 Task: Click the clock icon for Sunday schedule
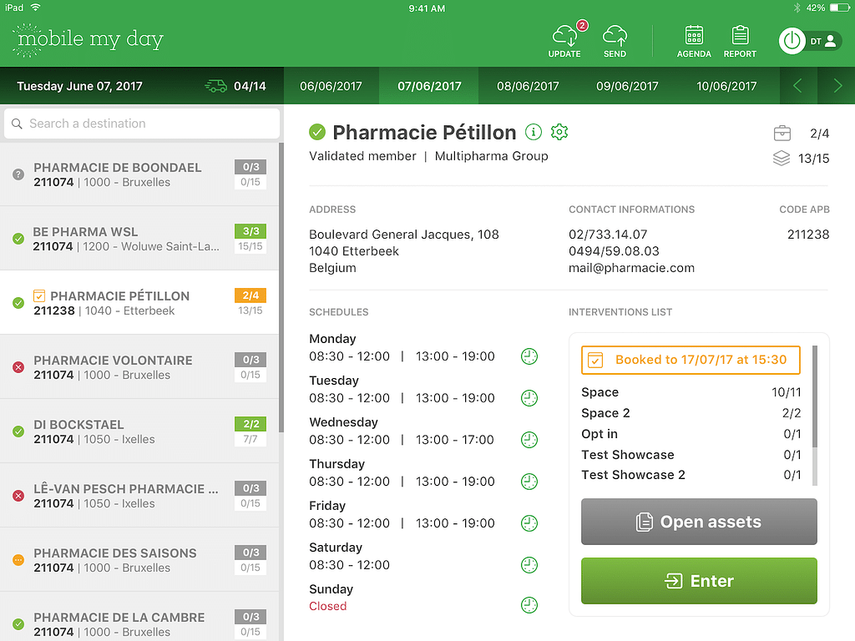tap(529, 606)
